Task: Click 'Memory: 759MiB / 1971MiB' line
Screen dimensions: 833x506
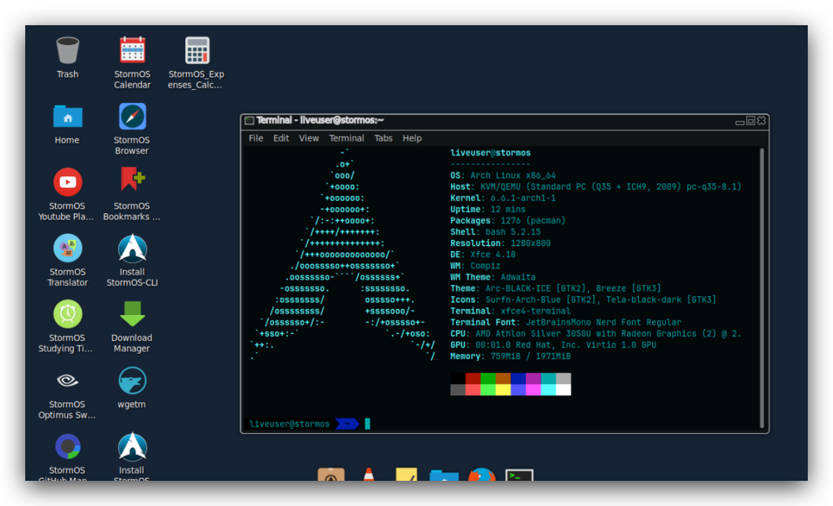Action: point(510,357)
